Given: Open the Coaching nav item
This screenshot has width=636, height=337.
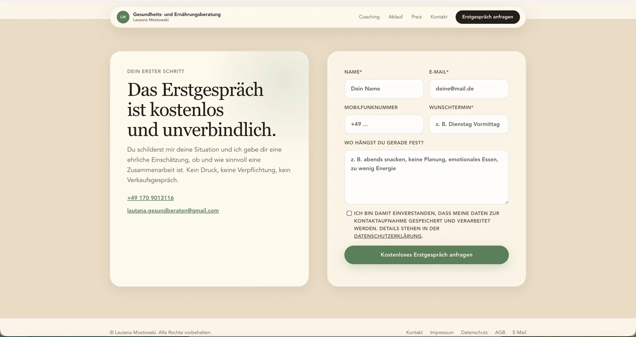Looking at the screenshot, I should click(369, 17).
